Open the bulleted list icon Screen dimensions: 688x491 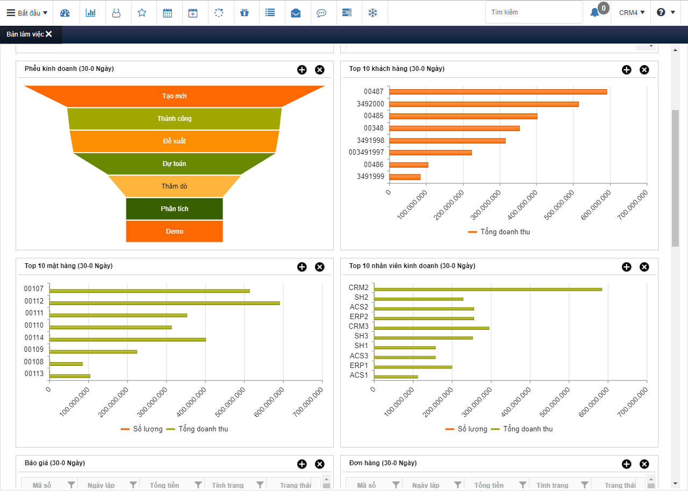coord(270,12)
